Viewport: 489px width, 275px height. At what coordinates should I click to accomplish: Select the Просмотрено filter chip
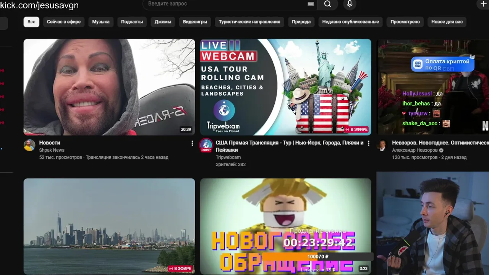[x=405, y=22]
